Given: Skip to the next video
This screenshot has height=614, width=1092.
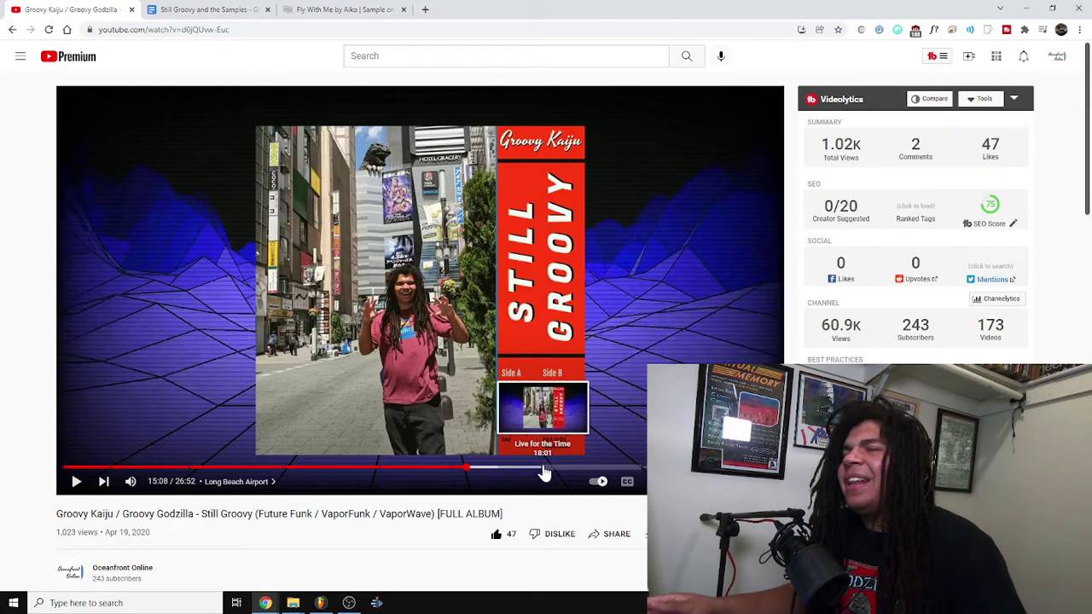Looking at the screenshot, I should coord(103,482).
